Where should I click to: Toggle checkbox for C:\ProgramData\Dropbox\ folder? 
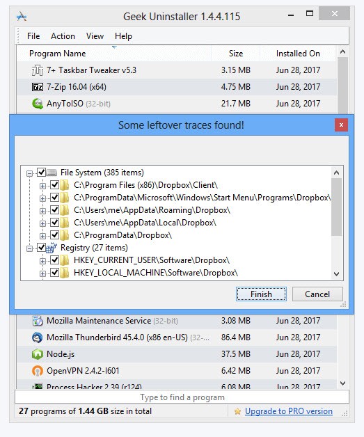pos(54,235)
